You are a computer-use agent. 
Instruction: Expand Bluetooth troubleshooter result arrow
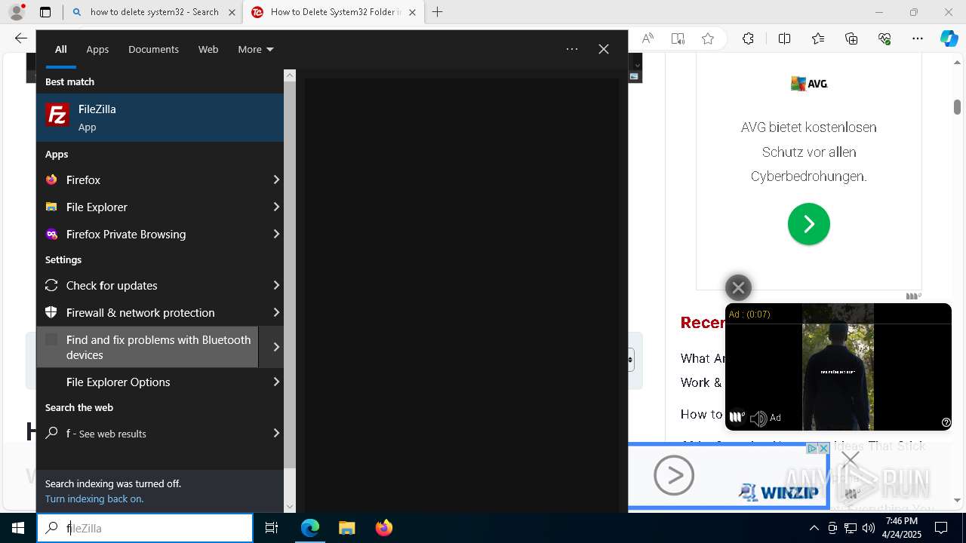point(275,347)
